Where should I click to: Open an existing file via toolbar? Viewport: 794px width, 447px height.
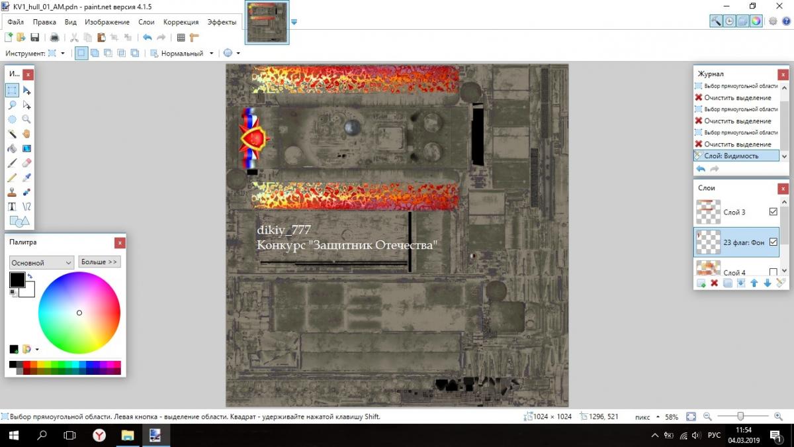point(21,38)
